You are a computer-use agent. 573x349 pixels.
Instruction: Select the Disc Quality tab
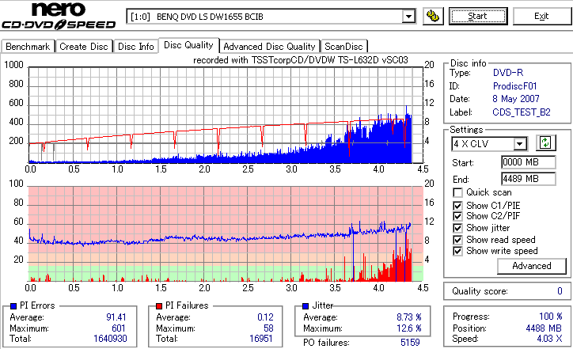tap(188, 45)
